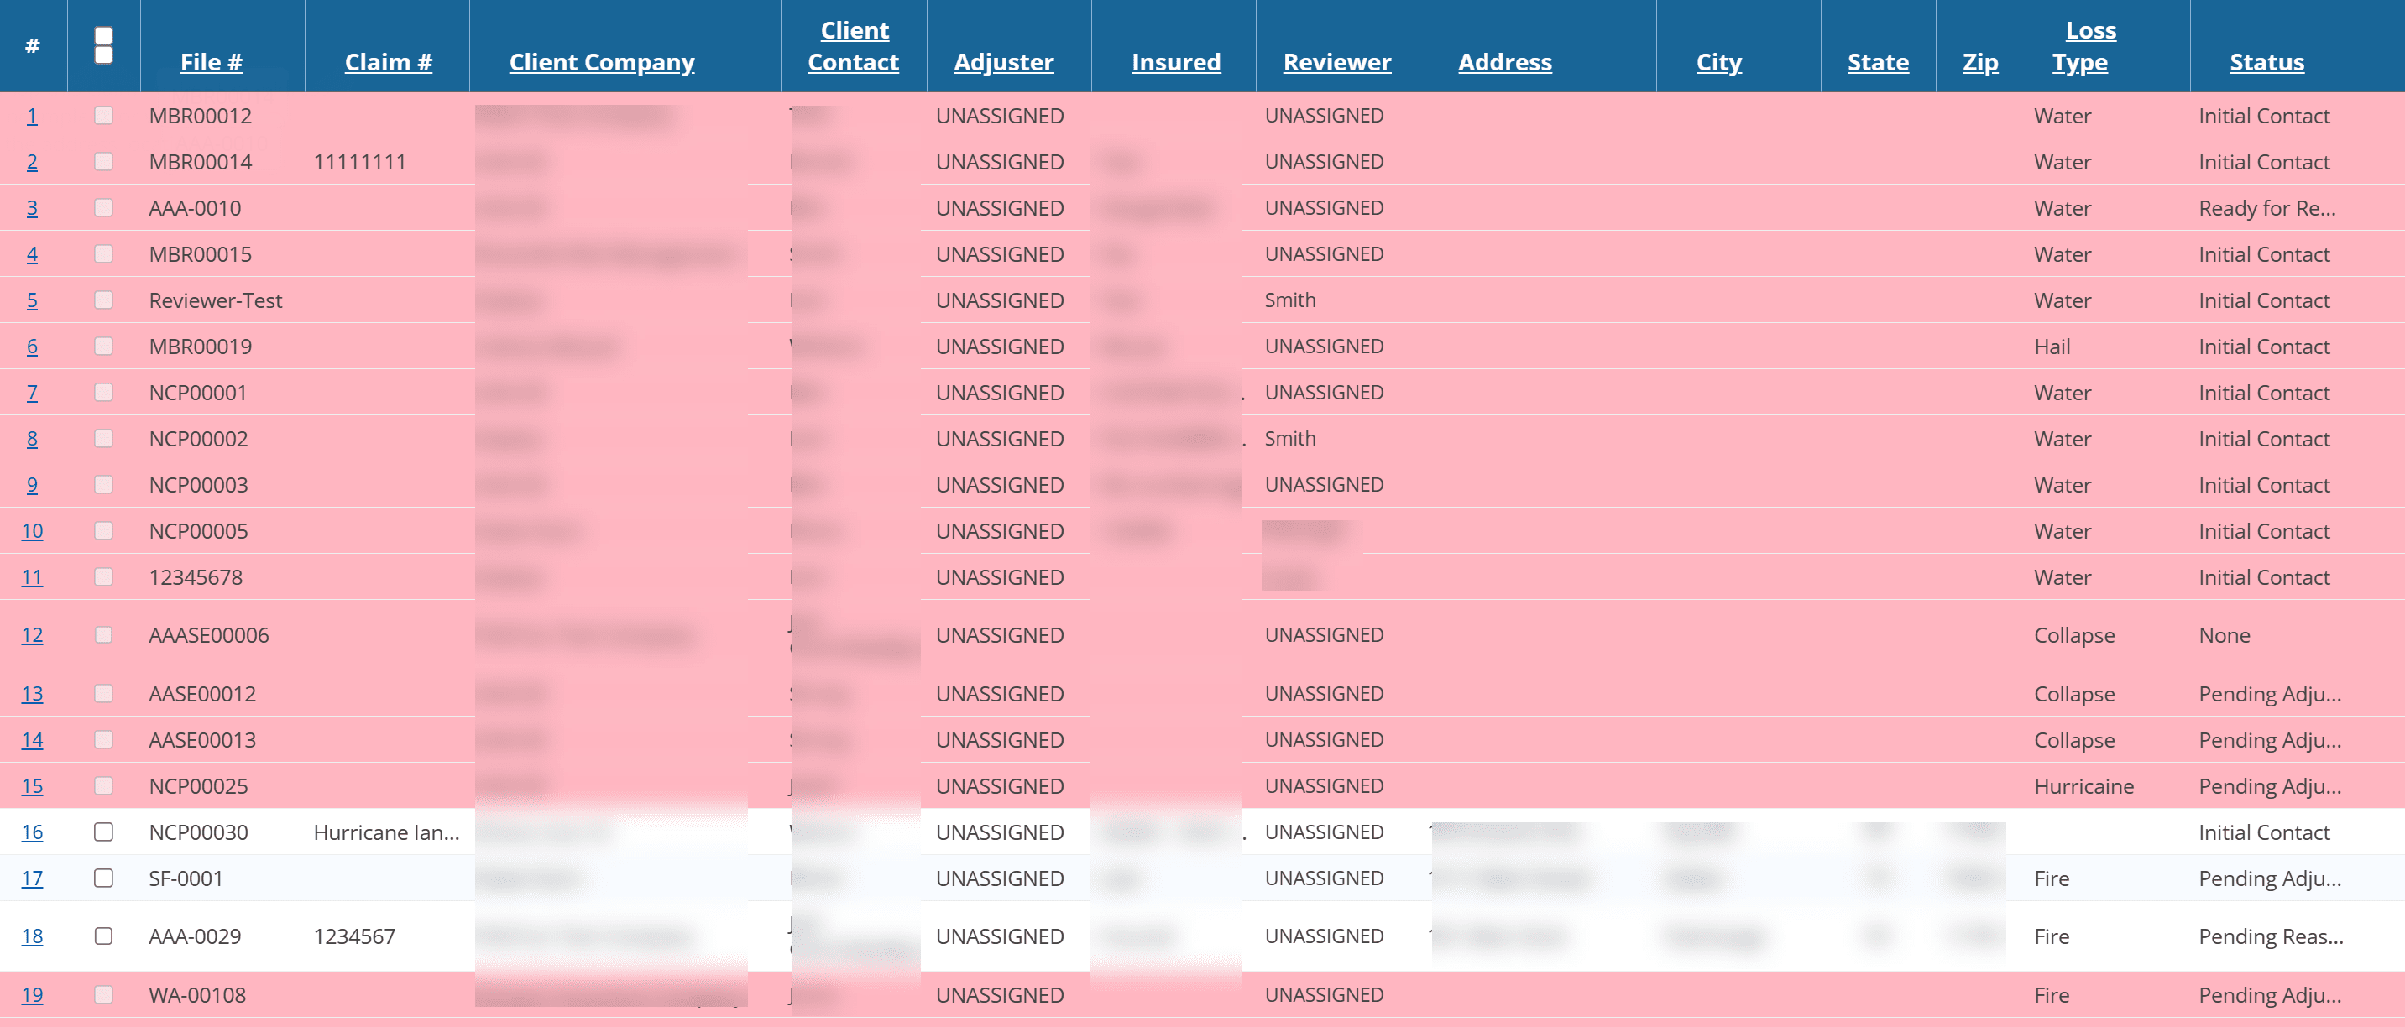This screenshot has height=1027, width=2405.
Task: Sort by File # column header
Action: 211,62
